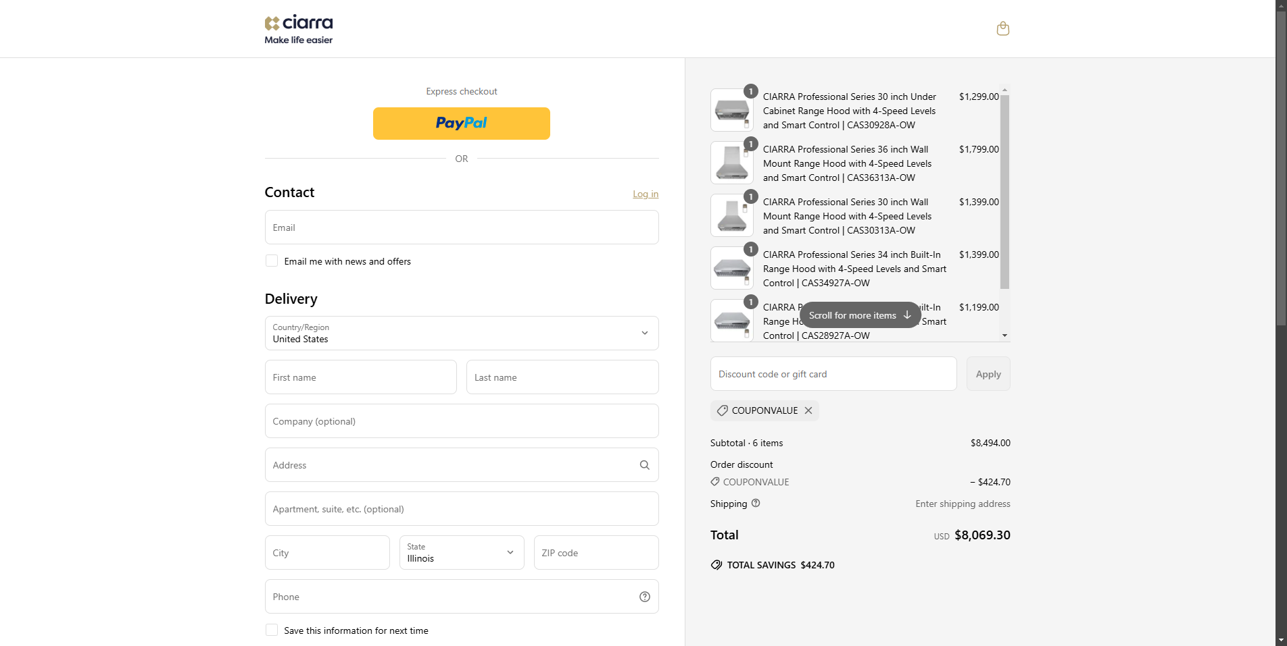Screen dimensions: 1287x646
Task: Click the Total Savings tag icon
Action: tap(717, 565)
